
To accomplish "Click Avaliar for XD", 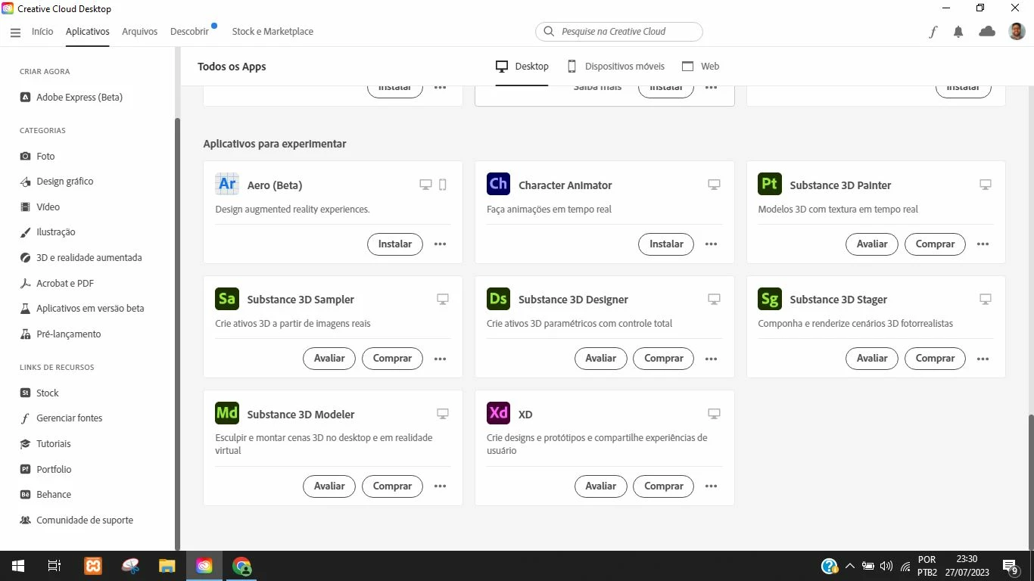I will pos(601,486).
